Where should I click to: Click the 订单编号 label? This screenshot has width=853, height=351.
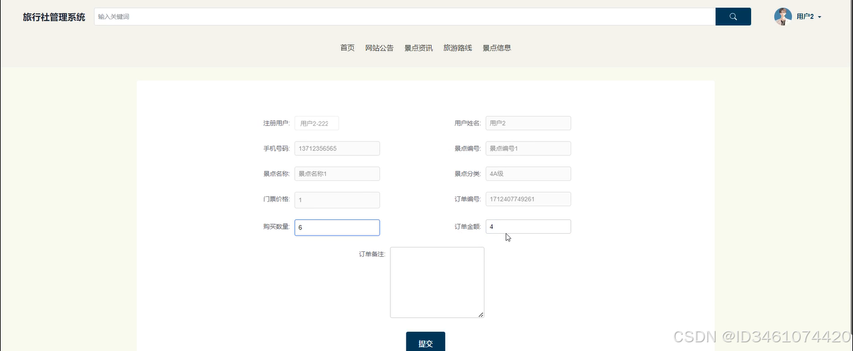(x=468, y=200)
